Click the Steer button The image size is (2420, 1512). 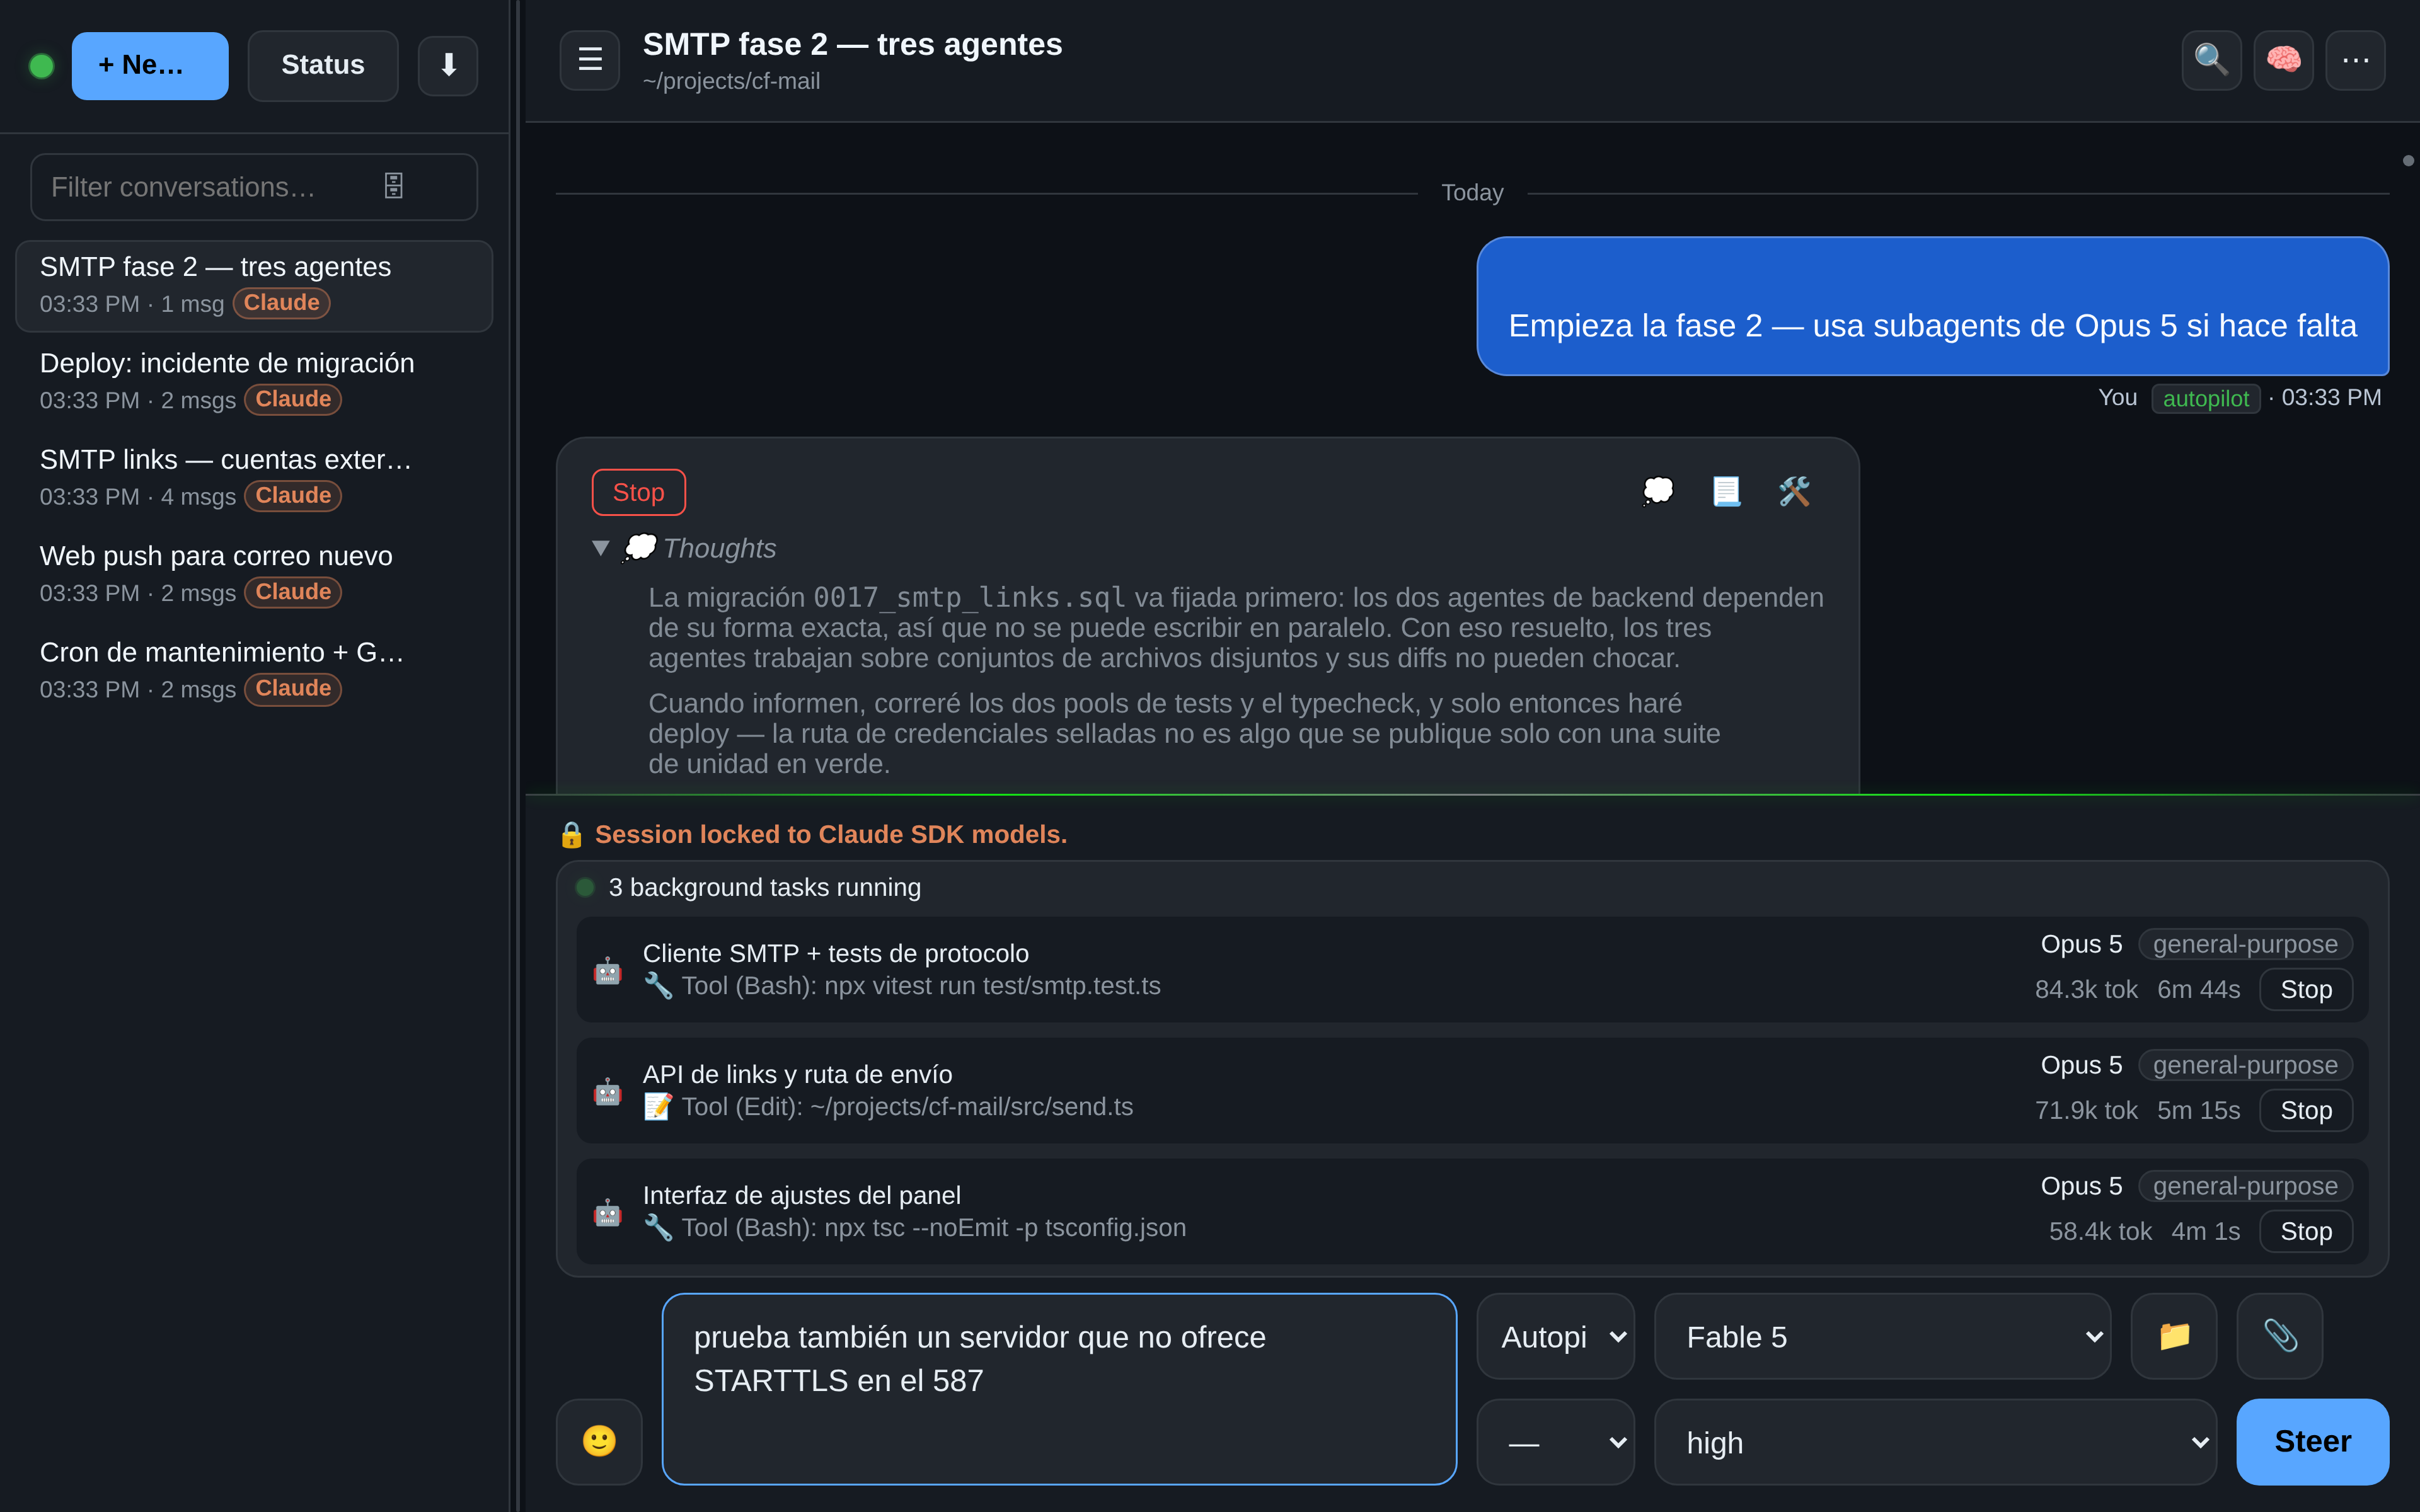[x=2312, y=1442]
